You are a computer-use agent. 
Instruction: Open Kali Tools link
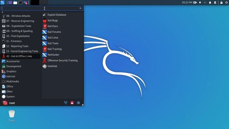click(x=63, y=43)
